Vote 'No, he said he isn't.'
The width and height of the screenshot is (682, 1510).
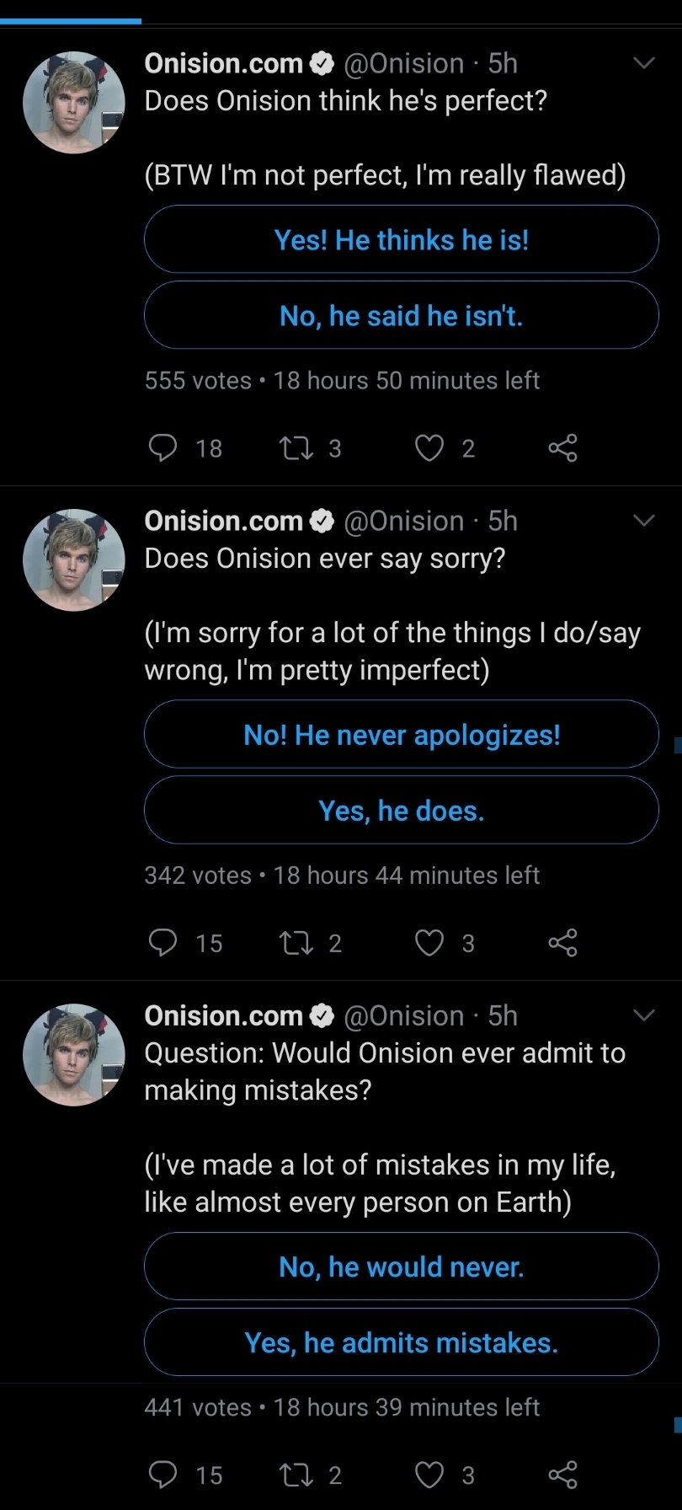point(402,315)
